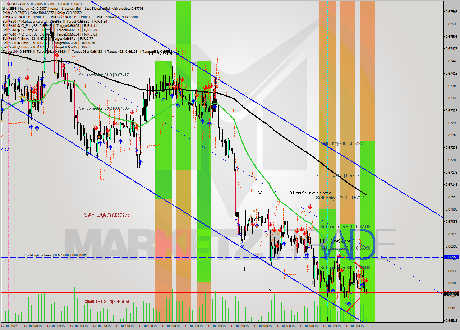
Task: Click the red Sell Target label near 0.67078
Action: point(107,215)
